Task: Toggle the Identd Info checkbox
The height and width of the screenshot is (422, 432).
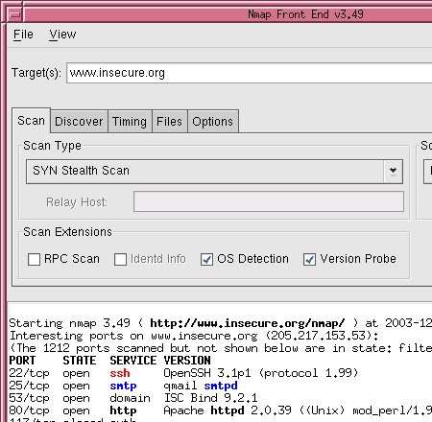Action: click(120, 259)
